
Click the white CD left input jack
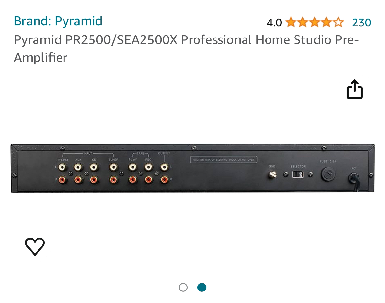tap(94, 168)
